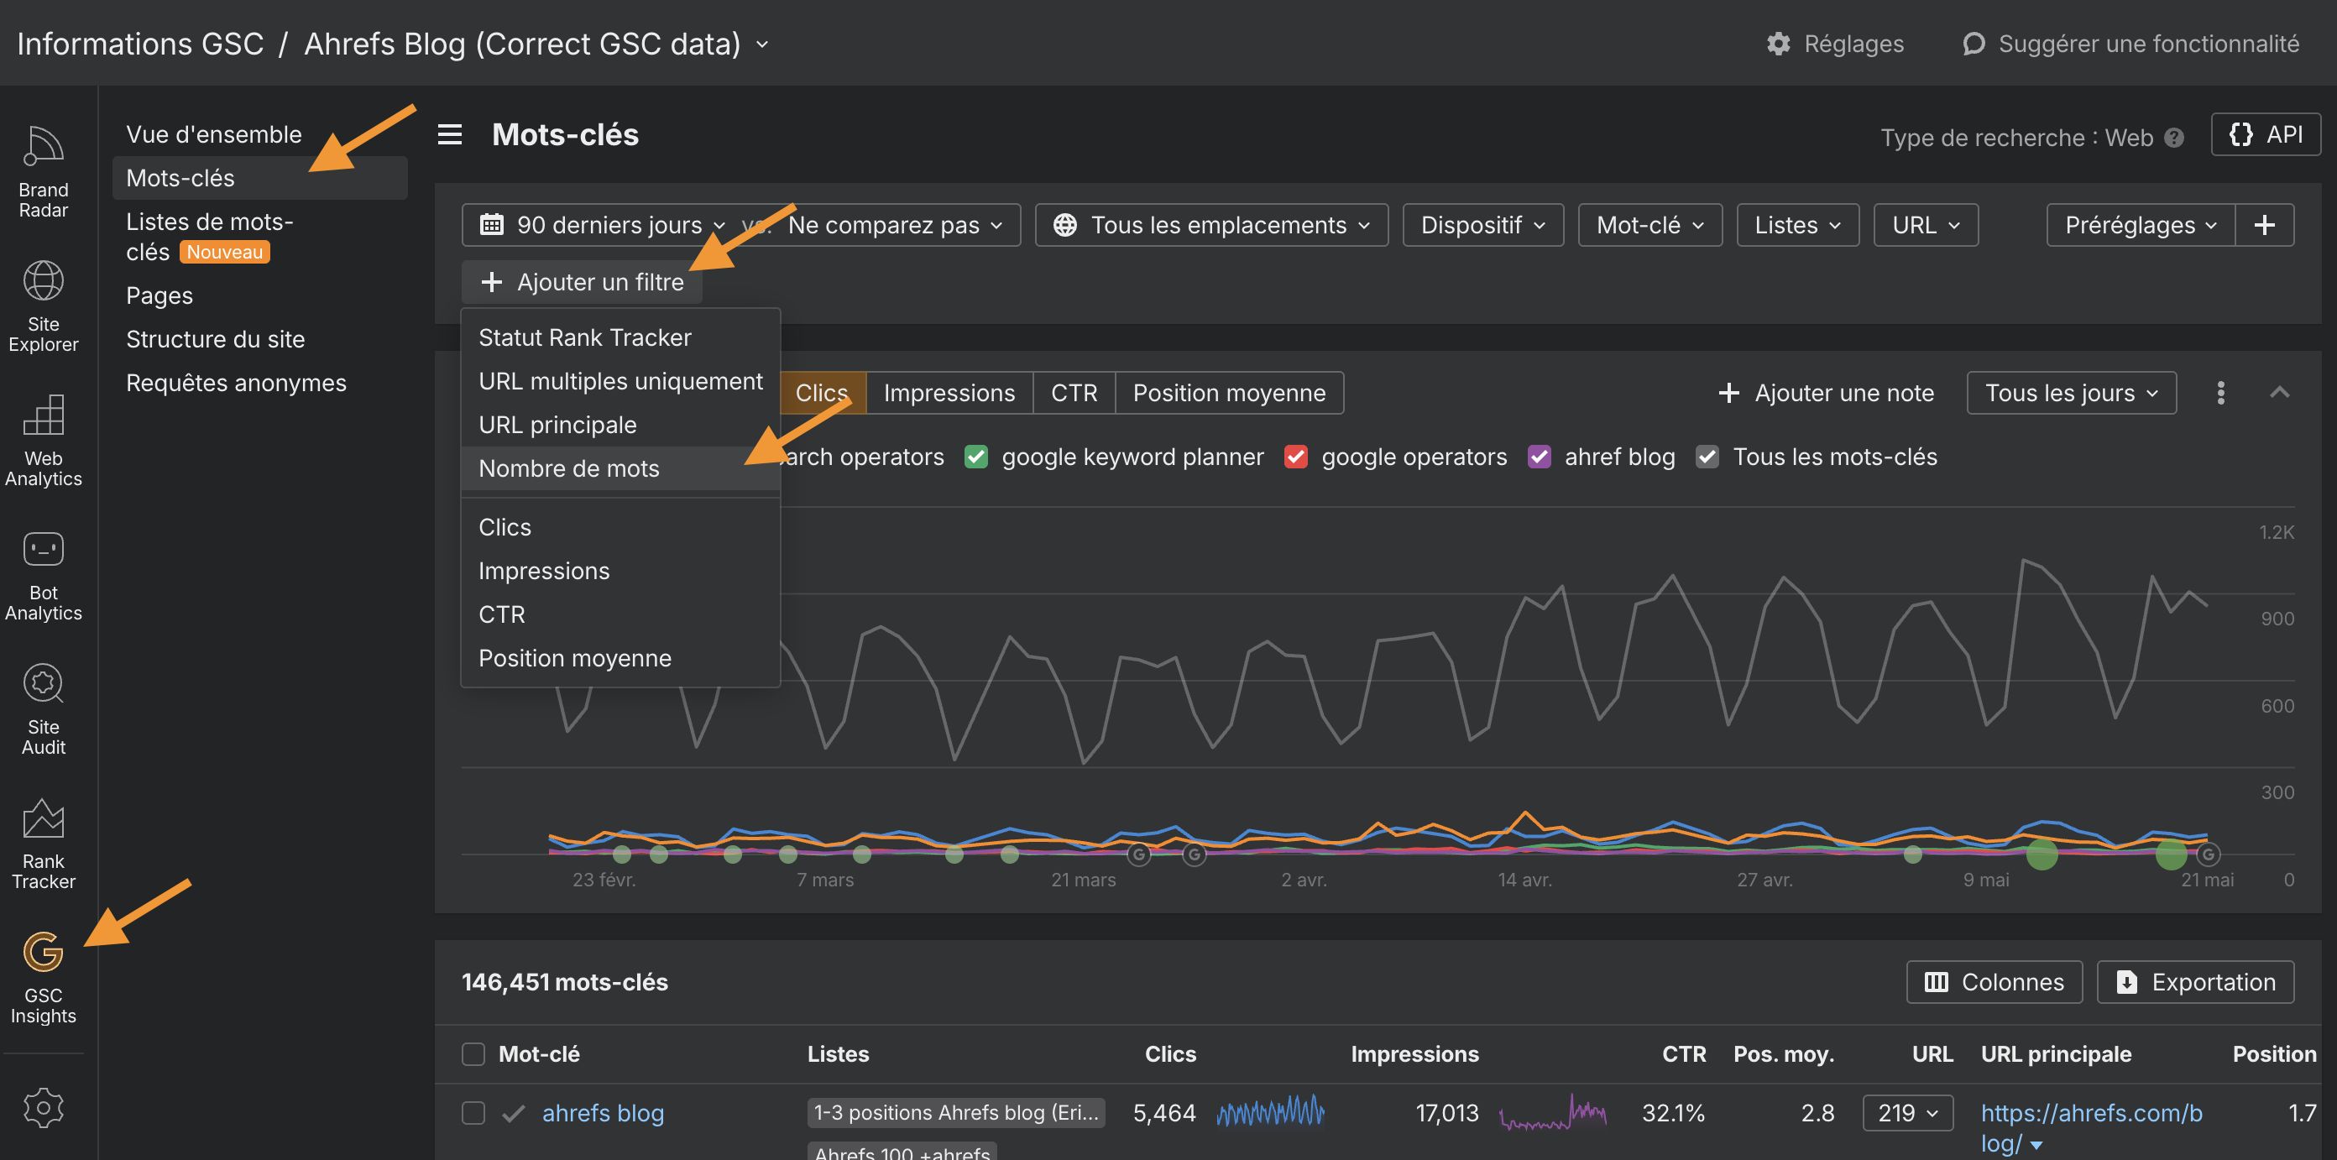
Task: Open 90 derniers jours date picker
Action: 604,225
